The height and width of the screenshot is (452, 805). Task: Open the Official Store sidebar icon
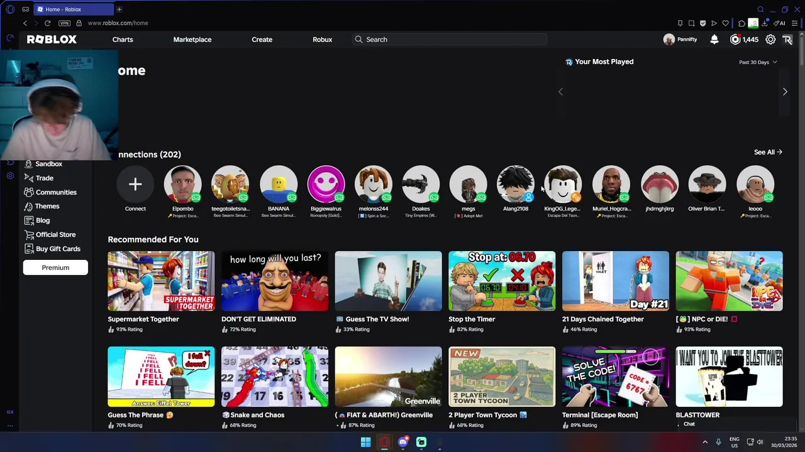28,235
